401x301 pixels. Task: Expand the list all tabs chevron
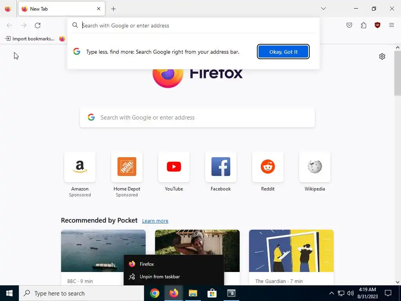(x=323, y=9)
